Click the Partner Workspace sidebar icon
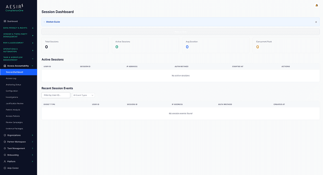 coord(5,142)
